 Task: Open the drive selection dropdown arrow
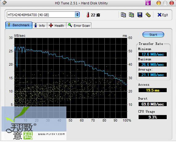tap(77, 15)
